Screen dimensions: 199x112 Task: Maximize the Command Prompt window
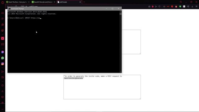coord(113,9)
